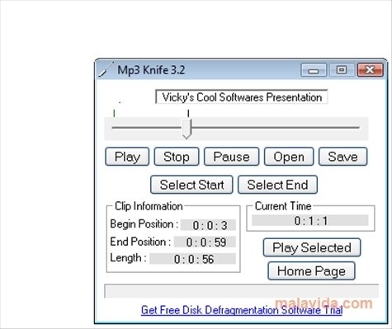Minimize the Mp3 Knife window
This screenshot has width=392, height=329.
(314, 70)
